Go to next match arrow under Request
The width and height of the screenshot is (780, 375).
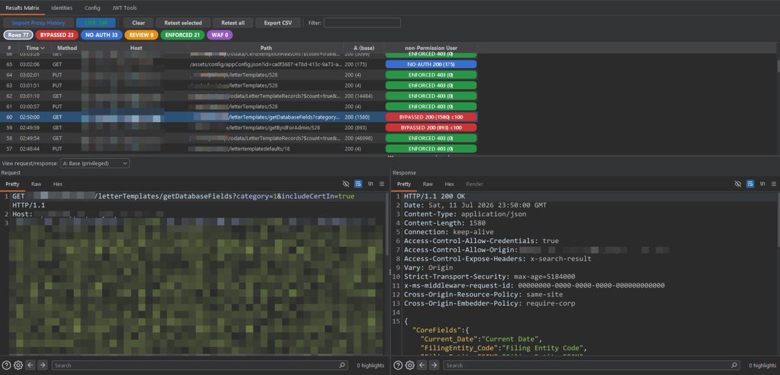pyautogui.click(x=43, y=365)
